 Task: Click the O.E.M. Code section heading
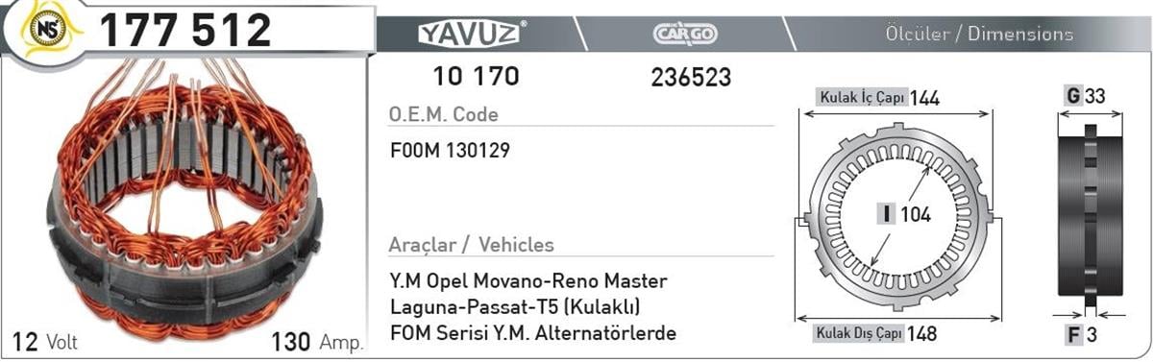coord(443,114)
